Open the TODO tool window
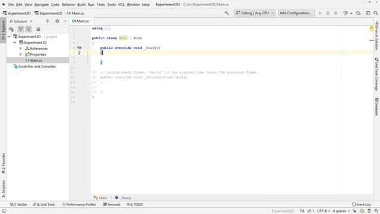 point(135,204)
